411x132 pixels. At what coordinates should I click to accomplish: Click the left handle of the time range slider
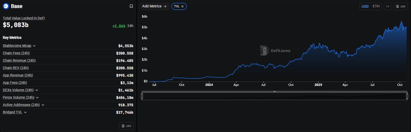(142, 96)
